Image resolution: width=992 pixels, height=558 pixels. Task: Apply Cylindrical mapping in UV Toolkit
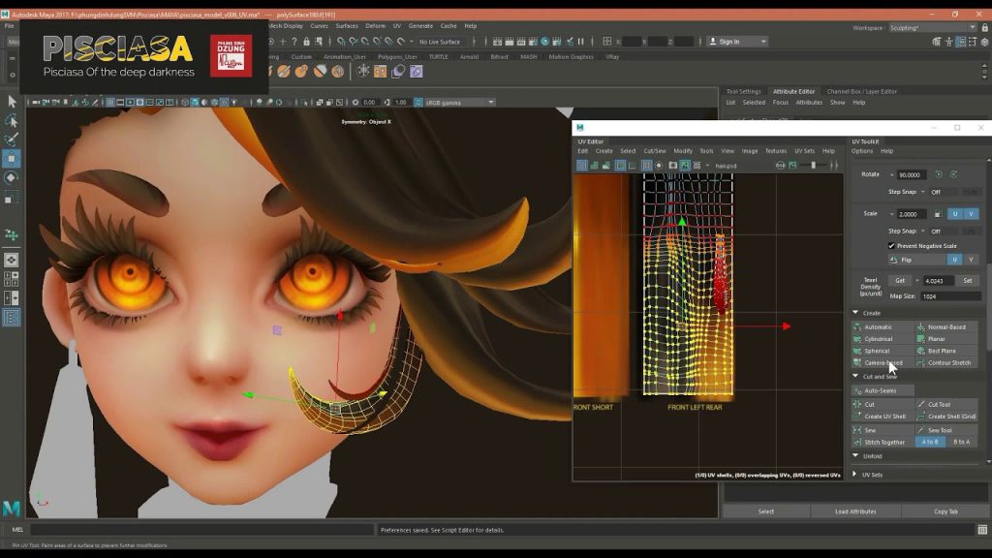pyautogui.click(x=883, y=339)
